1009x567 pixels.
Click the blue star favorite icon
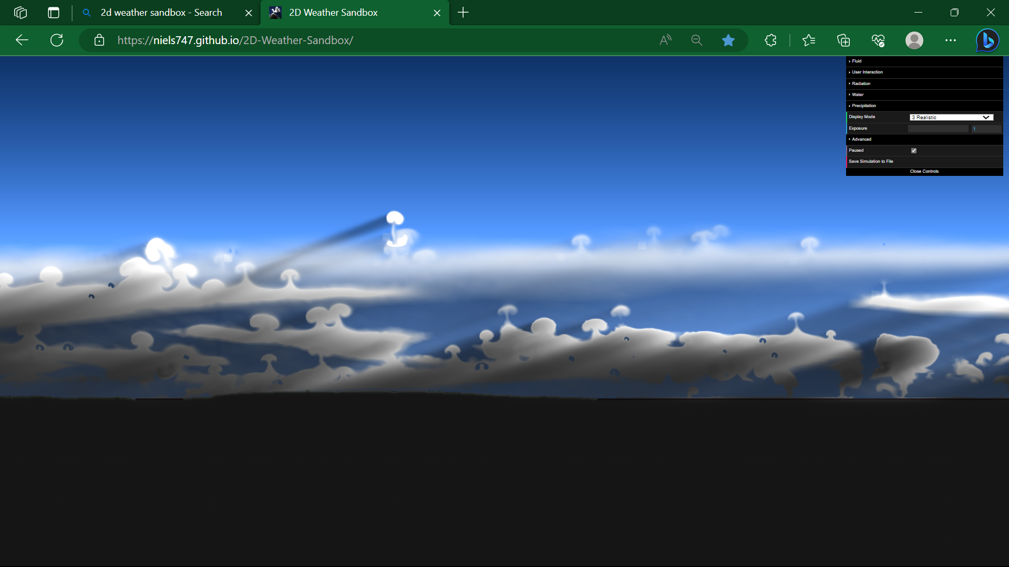(x=728, y=40)
